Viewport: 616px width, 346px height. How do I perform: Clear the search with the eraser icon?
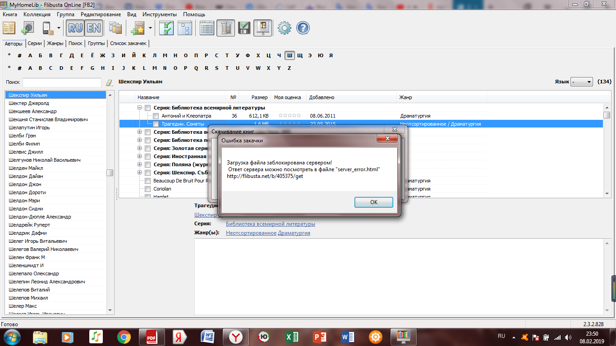coord(109,82)
